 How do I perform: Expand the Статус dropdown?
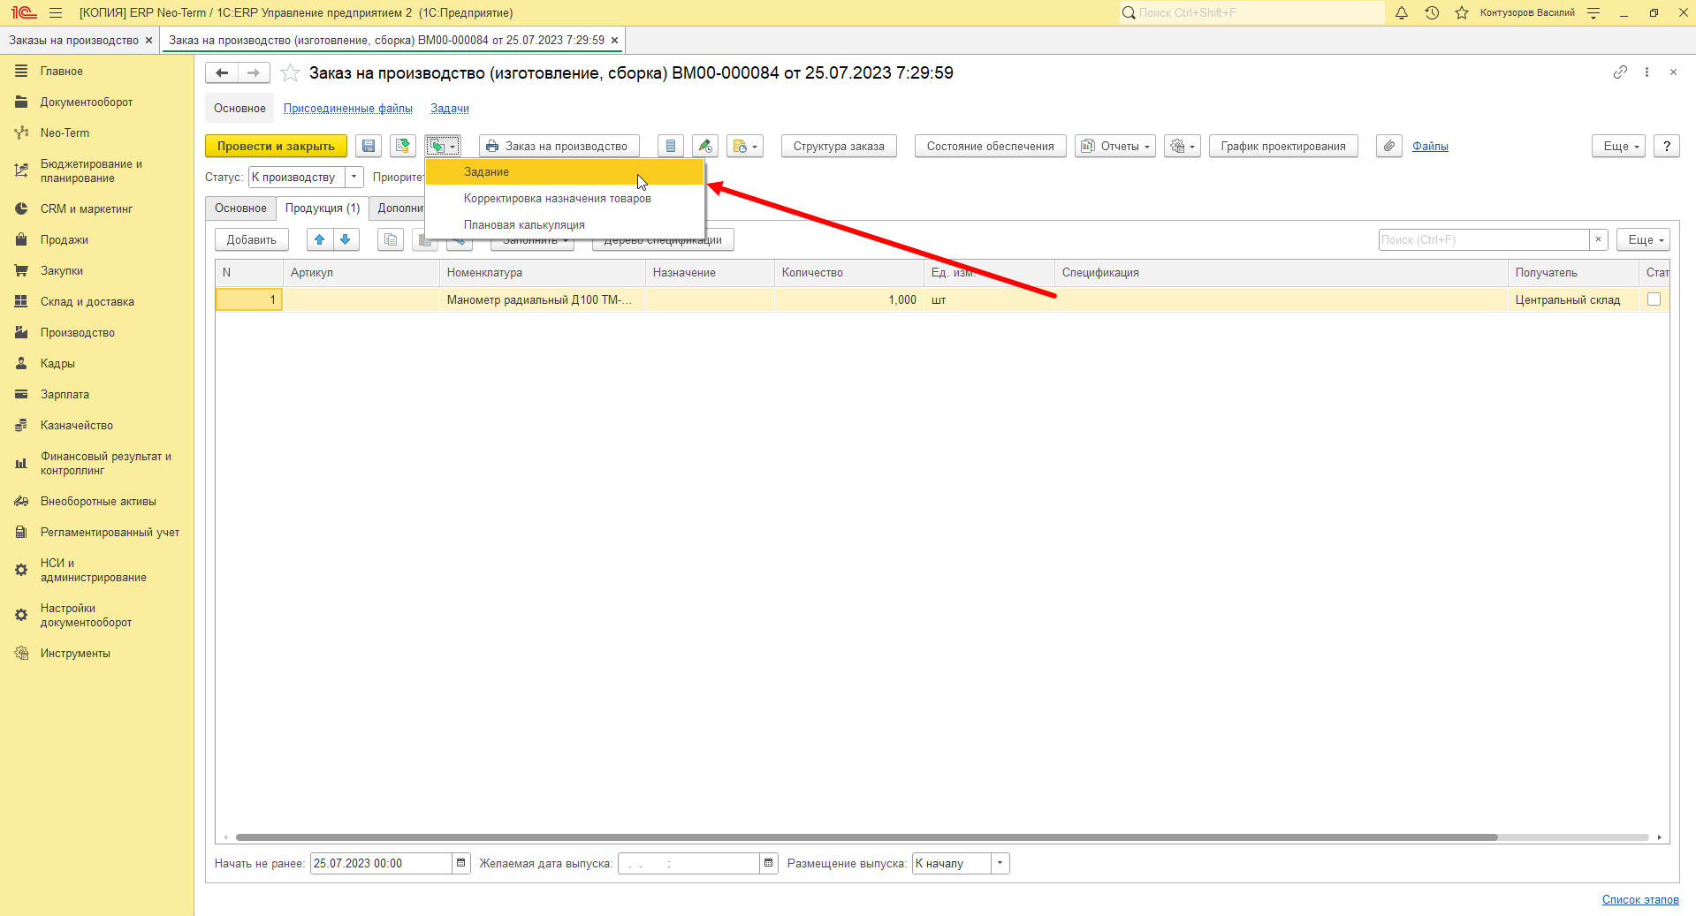354,178
